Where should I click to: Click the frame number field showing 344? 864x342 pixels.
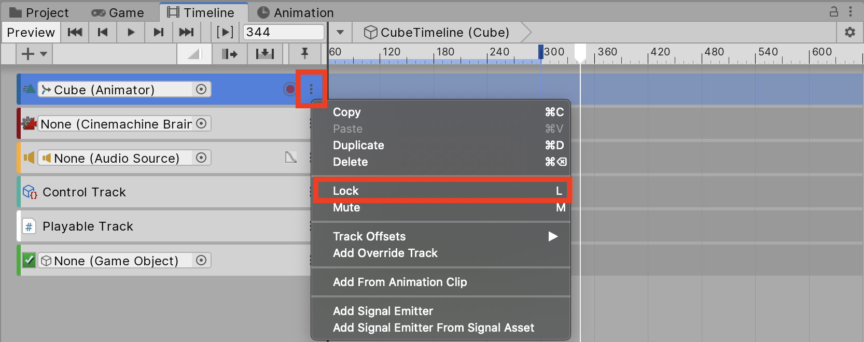click(x=283, y=32)
